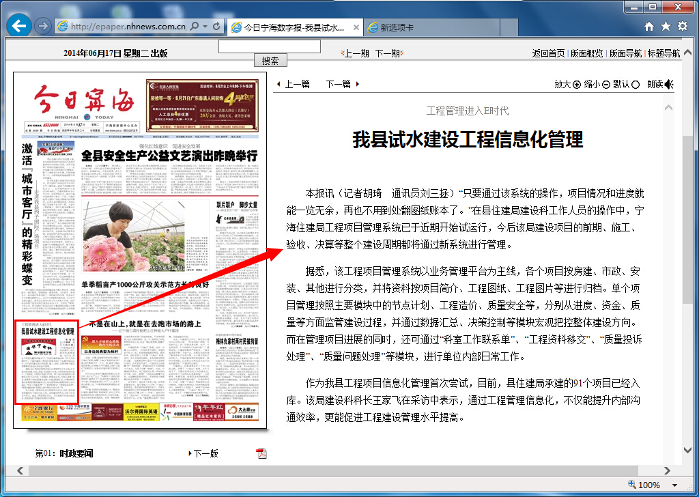Open the browser Home page icon
This screenshot has width=699, height=497.
[649, 27]
